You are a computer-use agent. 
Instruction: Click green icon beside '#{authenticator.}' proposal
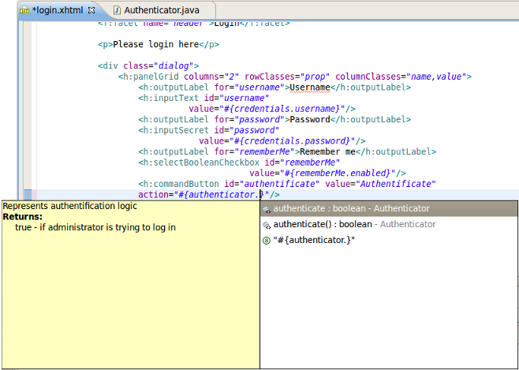tap(267, 240)
